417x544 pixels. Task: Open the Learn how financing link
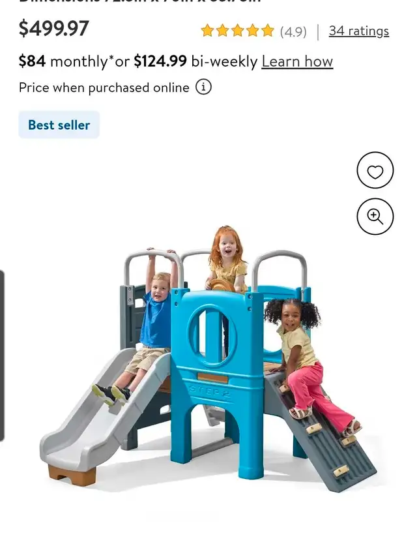297,62
